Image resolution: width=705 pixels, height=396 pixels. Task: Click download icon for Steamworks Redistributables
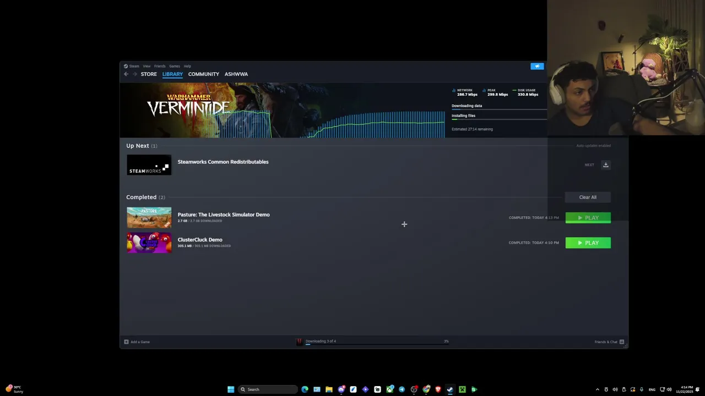click(605, 165)
